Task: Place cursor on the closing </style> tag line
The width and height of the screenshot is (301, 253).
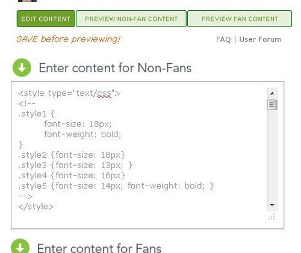Action: pyautogui.click(x=36, y=207)
